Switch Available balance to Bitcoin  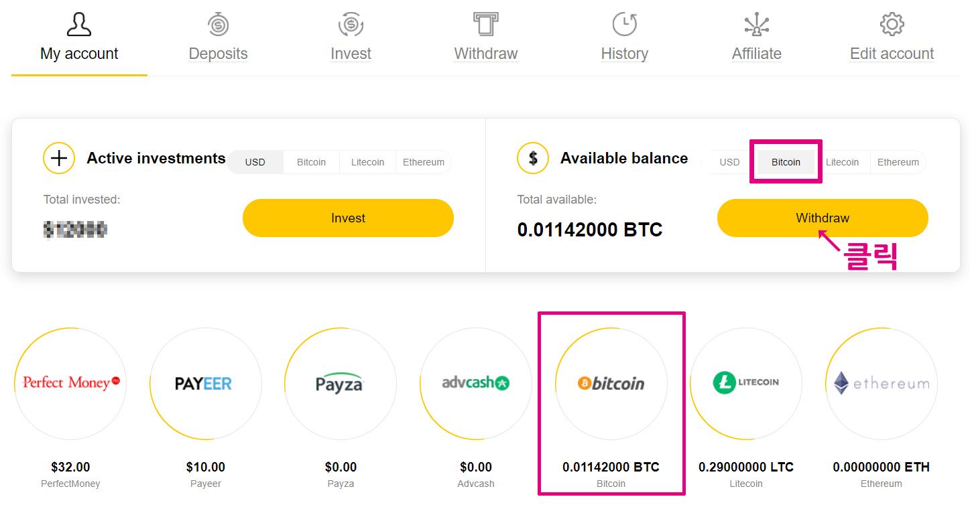click(x=786, y=162)
